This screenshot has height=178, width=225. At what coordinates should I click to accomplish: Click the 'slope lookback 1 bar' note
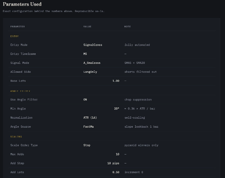[x=141, y=127]
